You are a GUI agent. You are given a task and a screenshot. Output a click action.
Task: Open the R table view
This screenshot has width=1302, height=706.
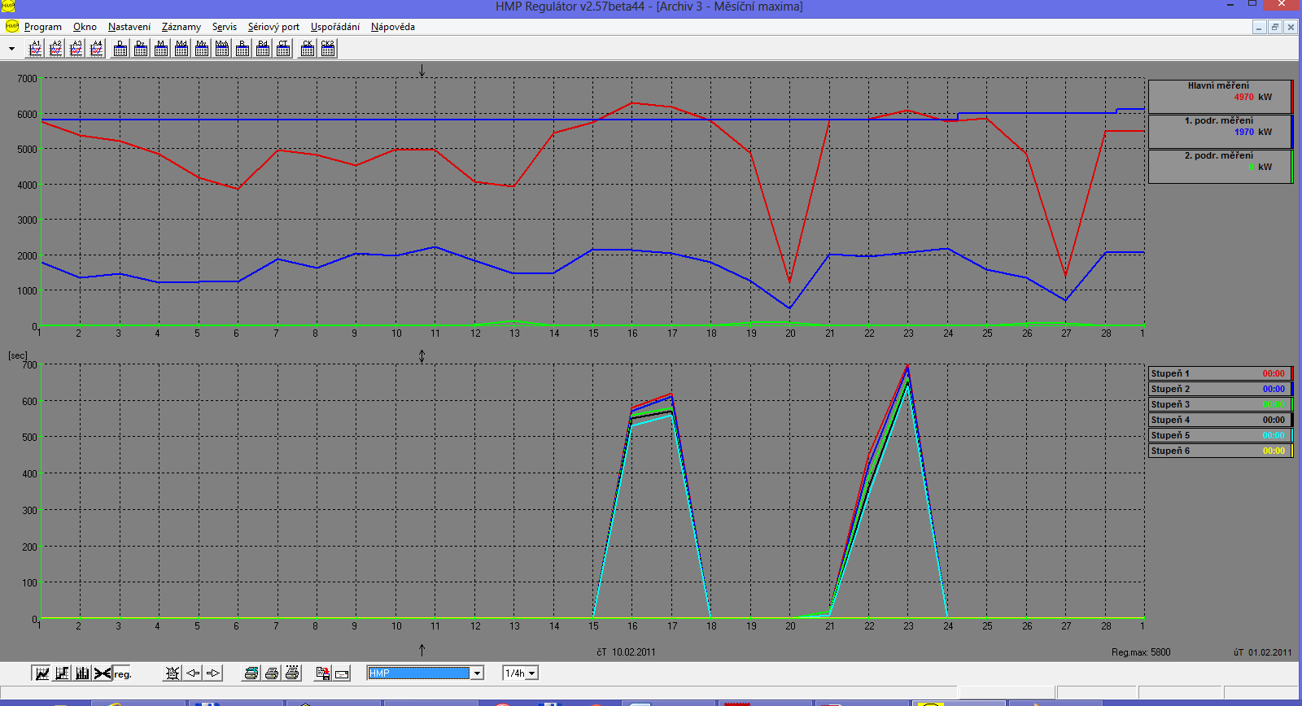coord(242,49)
